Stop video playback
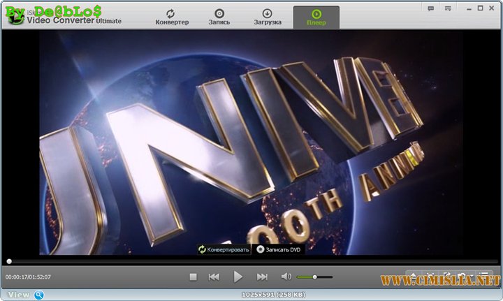503x301 pixels. pyautogui.click(x=194, y=277)
